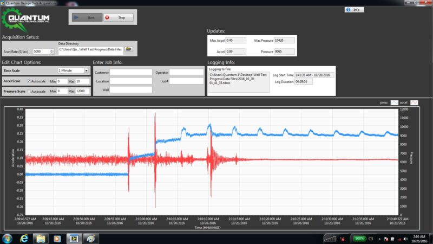The width and height of the screenshot is (433, 244).
Task: Click the Customer input field
Action: (x=131, y=72)
